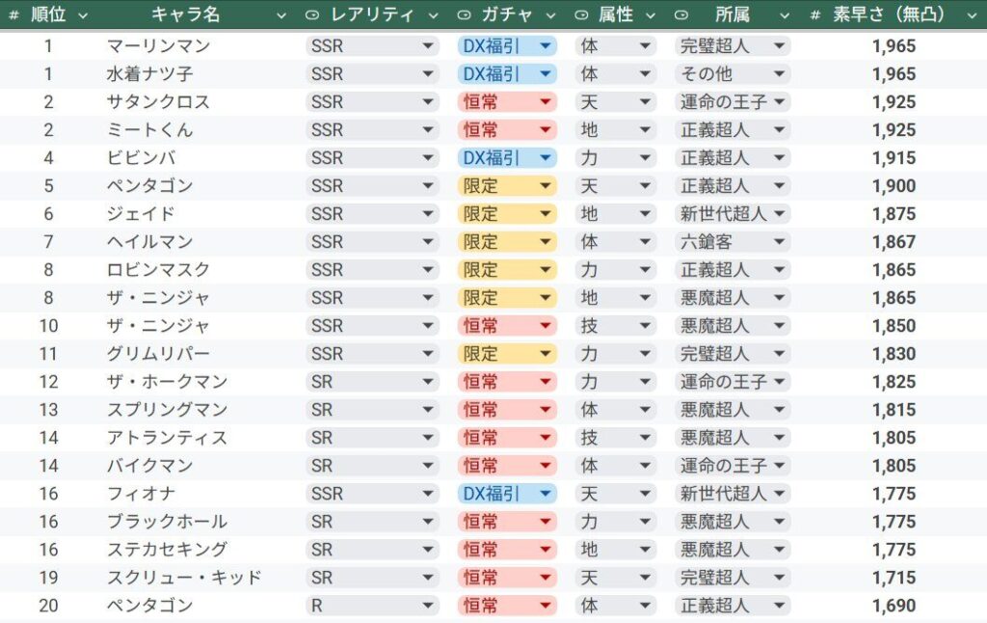Viewport: 987px width, 623px height.
Task: Open 技 attribute dropdown for アトランティス
Action: coord(615,438)
